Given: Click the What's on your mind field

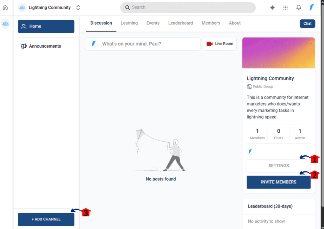Looking at the screenshot, I should pyautogui.click(x=142, y=44).
